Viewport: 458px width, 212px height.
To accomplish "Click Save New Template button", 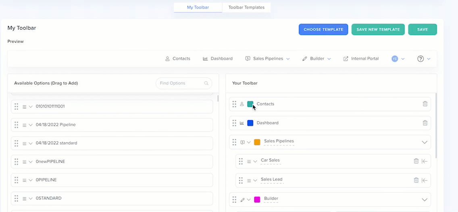I will (378, 29).
